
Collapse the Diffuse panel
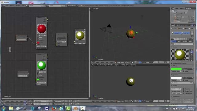(174, 66)
